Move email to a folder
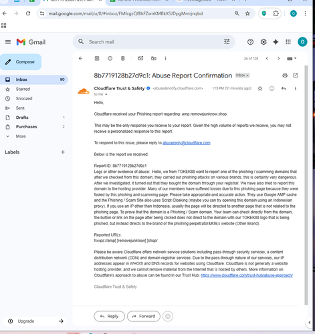The image size is (315, 334). pos(154,58)
